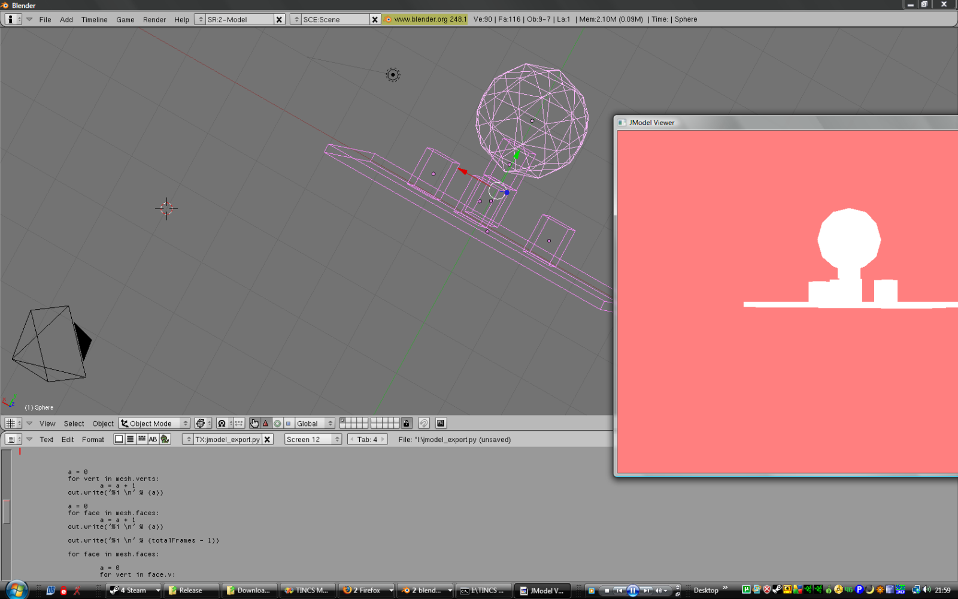This screenshot has width=958, height=599.
Task: Pause playback in taskbar media player
Action: click(632, 591)
